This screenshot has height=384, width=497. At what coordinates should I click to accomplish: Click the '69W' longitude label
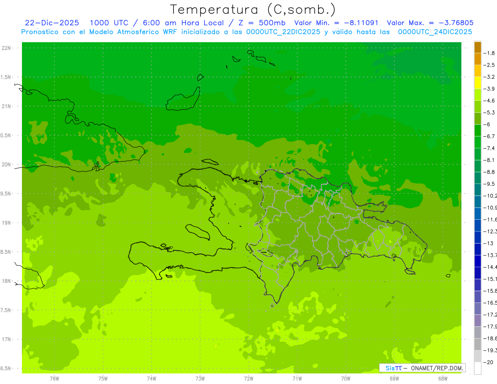(394, 378)
